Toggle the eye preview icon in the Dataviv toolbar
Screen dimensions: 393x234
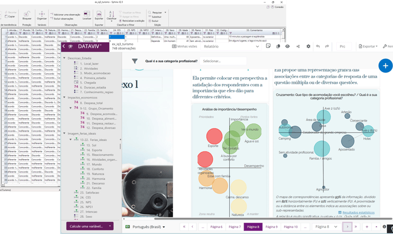click(288, 47)
